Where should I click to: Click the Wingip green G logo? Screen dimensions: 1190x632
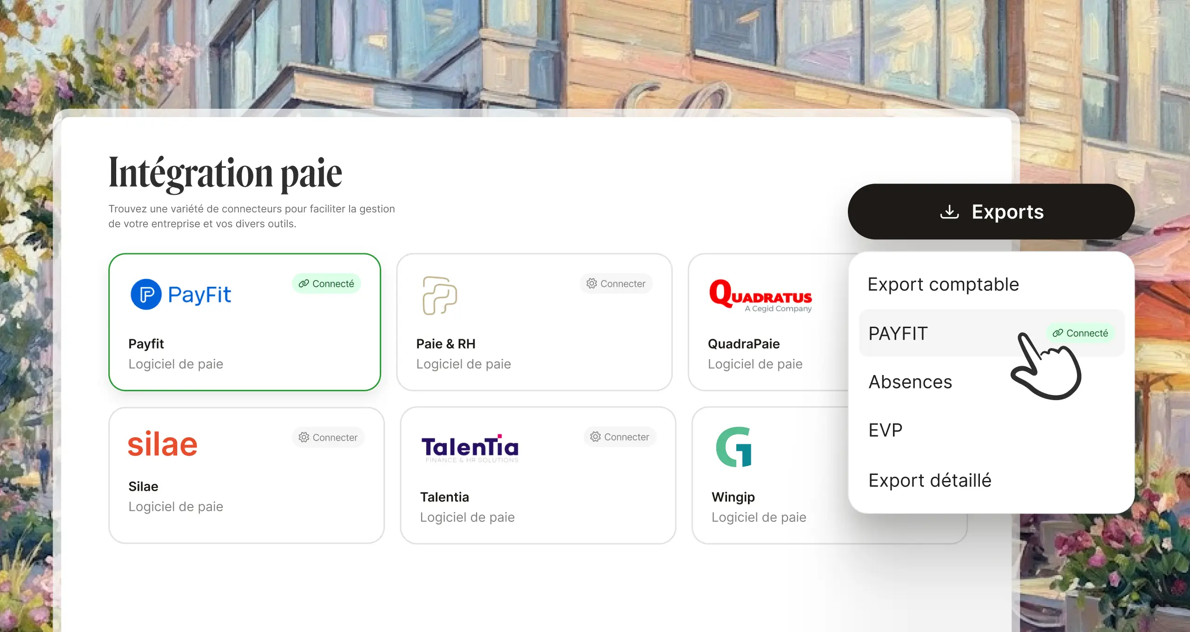[x=734, y=447]
